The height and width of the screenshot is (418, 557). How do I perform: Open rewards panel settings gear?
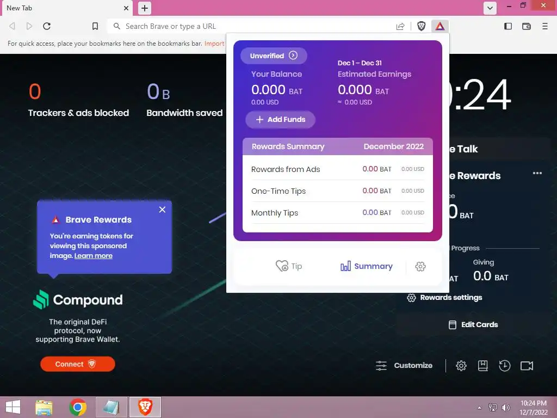pos(420,266)
